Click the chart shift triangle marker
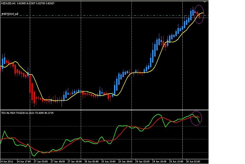The height and width of the screenshot is (164, 245). pyautogui.click(x=205, y=2)
